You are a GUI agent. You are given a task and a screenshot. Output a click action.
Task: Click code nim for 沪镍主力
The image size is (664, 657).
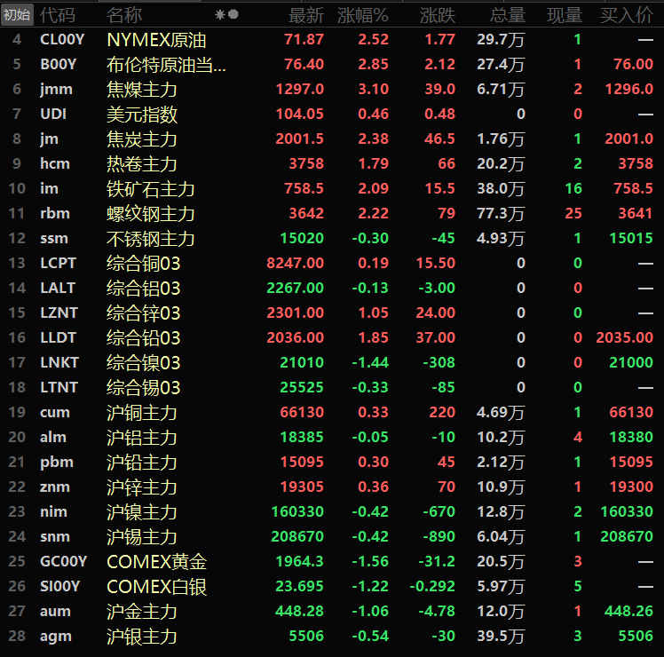(55, 512)
